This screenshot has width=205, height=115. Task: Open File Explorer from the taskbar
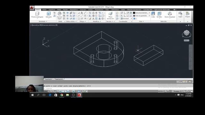[x=68, y=95]
